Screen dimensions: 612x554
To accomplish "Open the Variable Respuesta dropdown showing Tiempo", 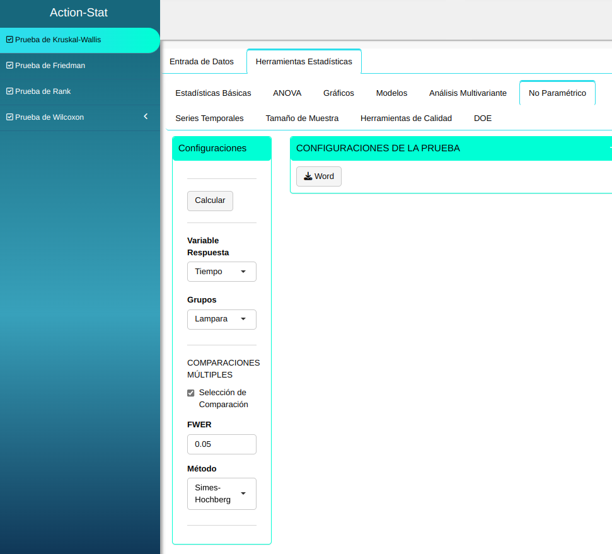I will (221, 272).
